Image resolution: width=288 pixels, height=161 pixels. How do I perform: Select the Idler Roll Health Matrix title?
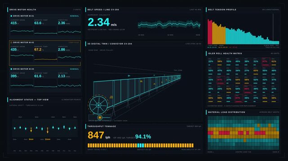pyautogui.click(x=225, y=54)
